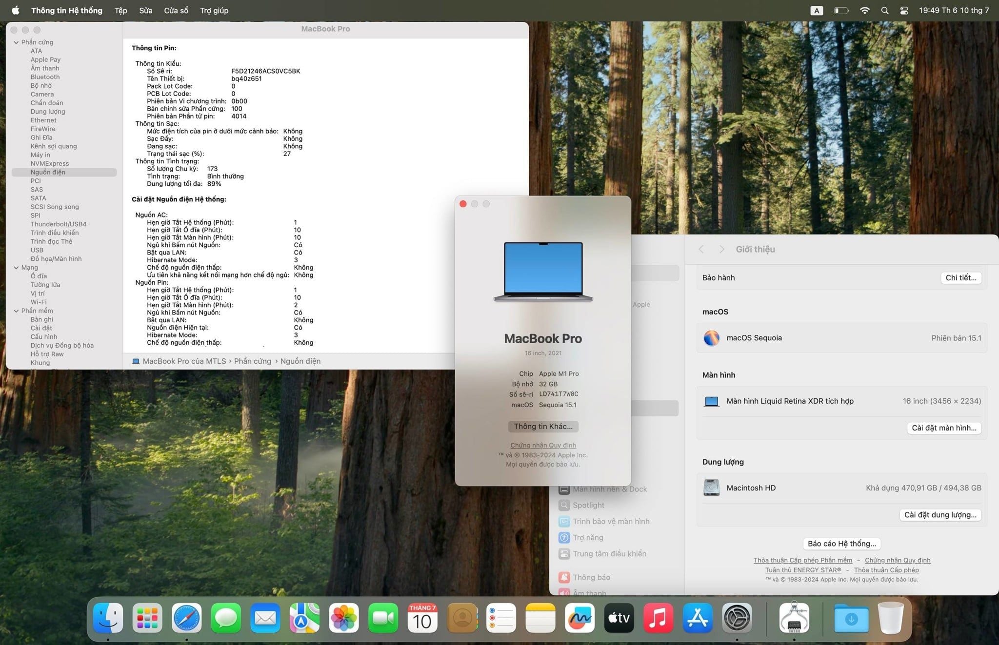Image resolution: width=999 pixels, height=645 pixels.
Task: Open Trung tâm điều khiển settings
Action: click(602, 554)
